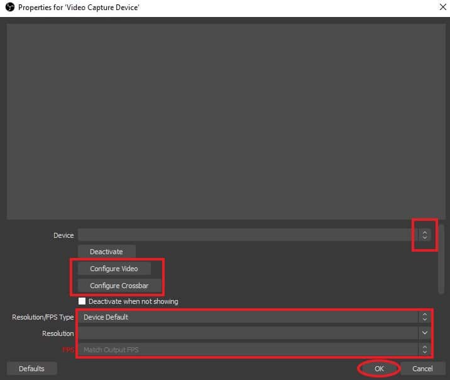Confirm the settings with OK
The image size is (450, 380).
coord(379,369)
